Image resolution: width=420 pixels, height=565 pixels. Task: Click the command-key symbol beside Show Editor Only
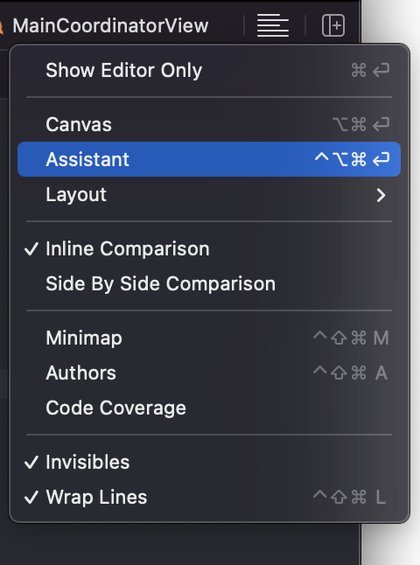click(x=359, y=70)
